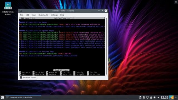Click the 'Write Out' nano shortcut label
The image size is (178, 100).
[x=40, y=72]
